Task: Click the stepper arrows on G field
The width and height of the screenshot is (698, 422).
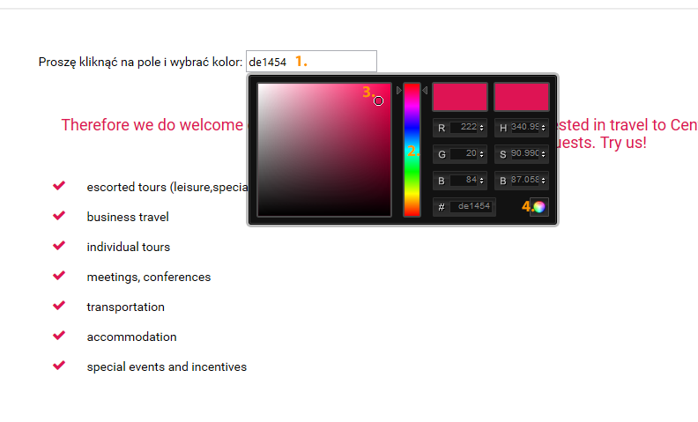Action: [482, 154]
